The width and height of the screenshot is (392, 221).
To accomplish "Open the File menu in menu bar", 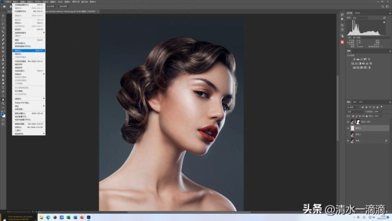I will 8,2.
